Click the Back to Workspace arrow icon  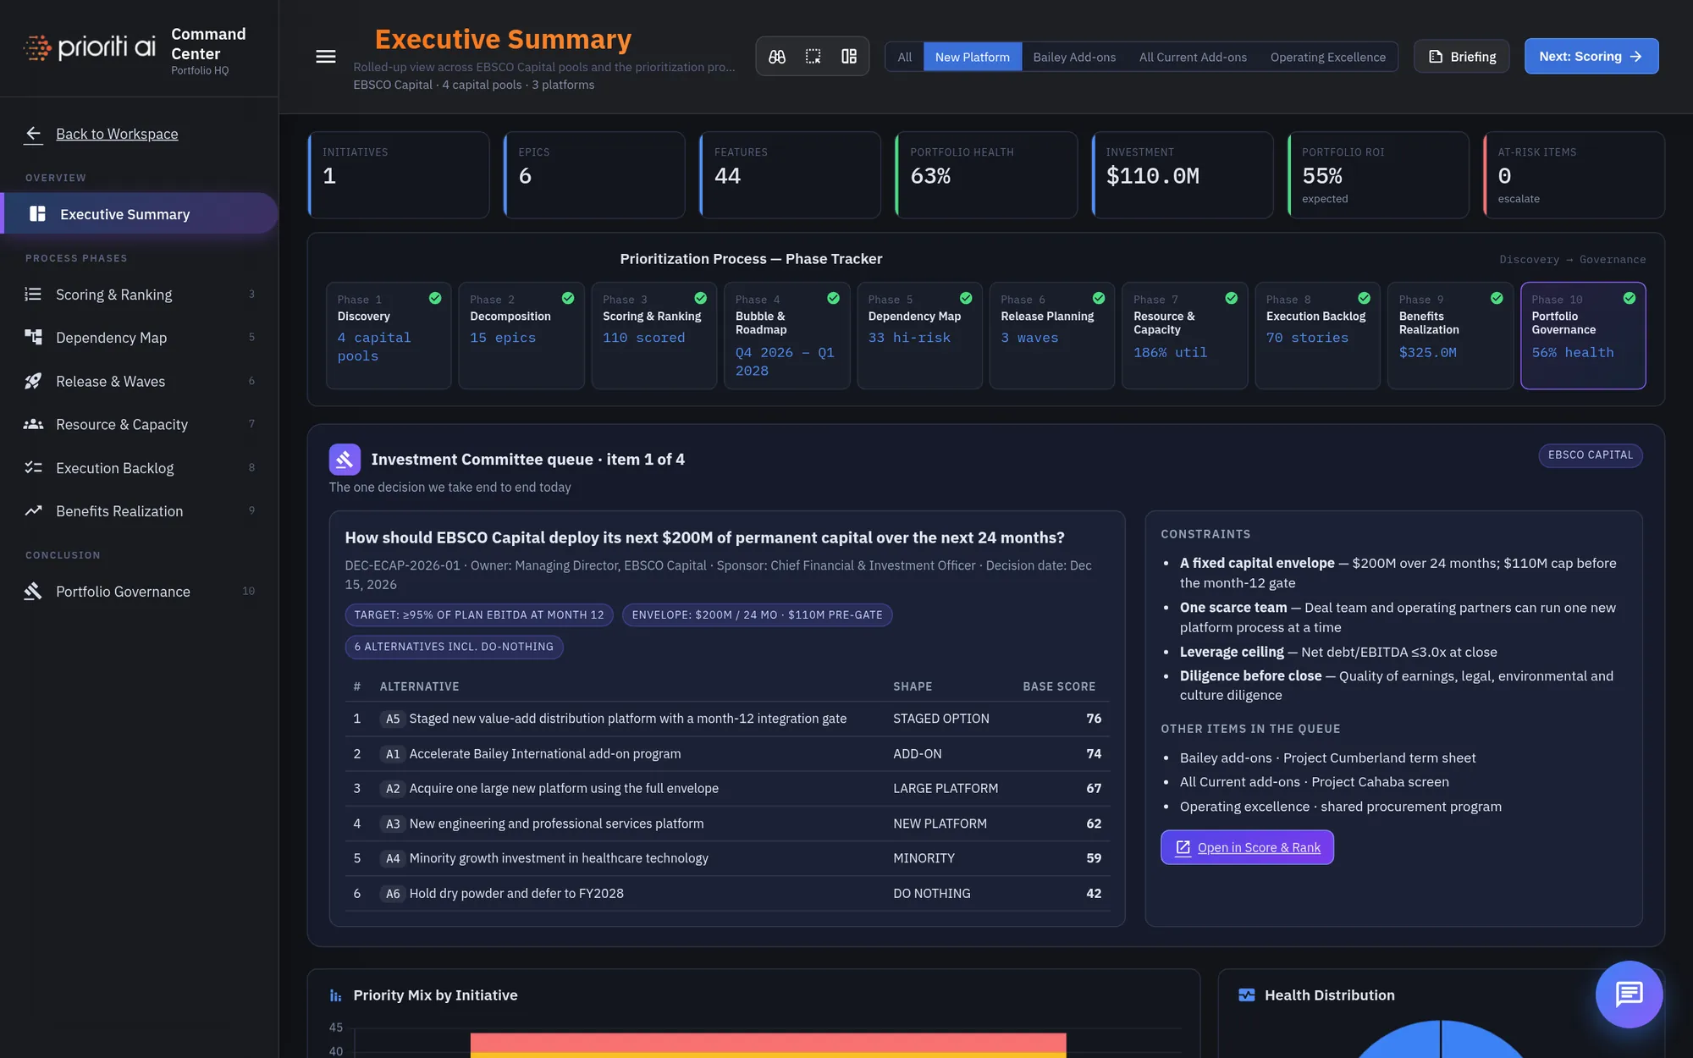tap(34, 134)
